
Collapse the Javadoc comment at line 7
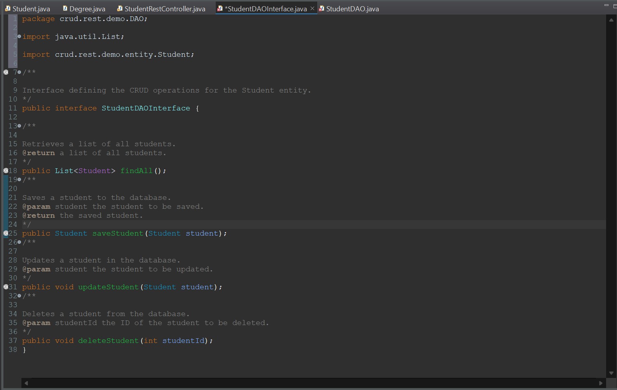(x=19, y=72)
